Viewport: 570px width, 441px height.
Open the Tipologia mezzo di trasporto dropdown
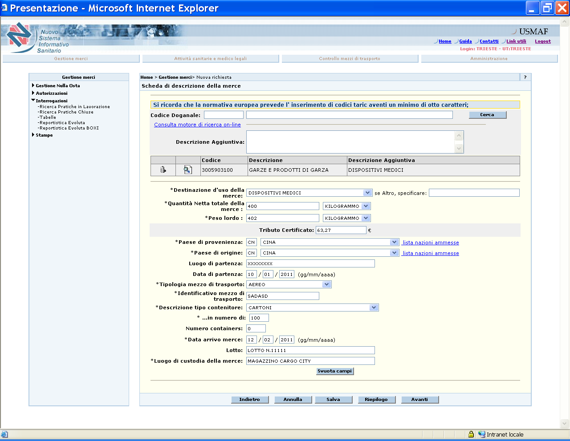pyautogui.click(x=327, y=284)
